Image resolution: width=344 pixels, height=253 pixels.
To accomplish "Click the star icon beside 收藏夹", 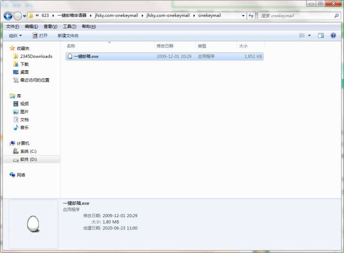I will pos(12,48).
